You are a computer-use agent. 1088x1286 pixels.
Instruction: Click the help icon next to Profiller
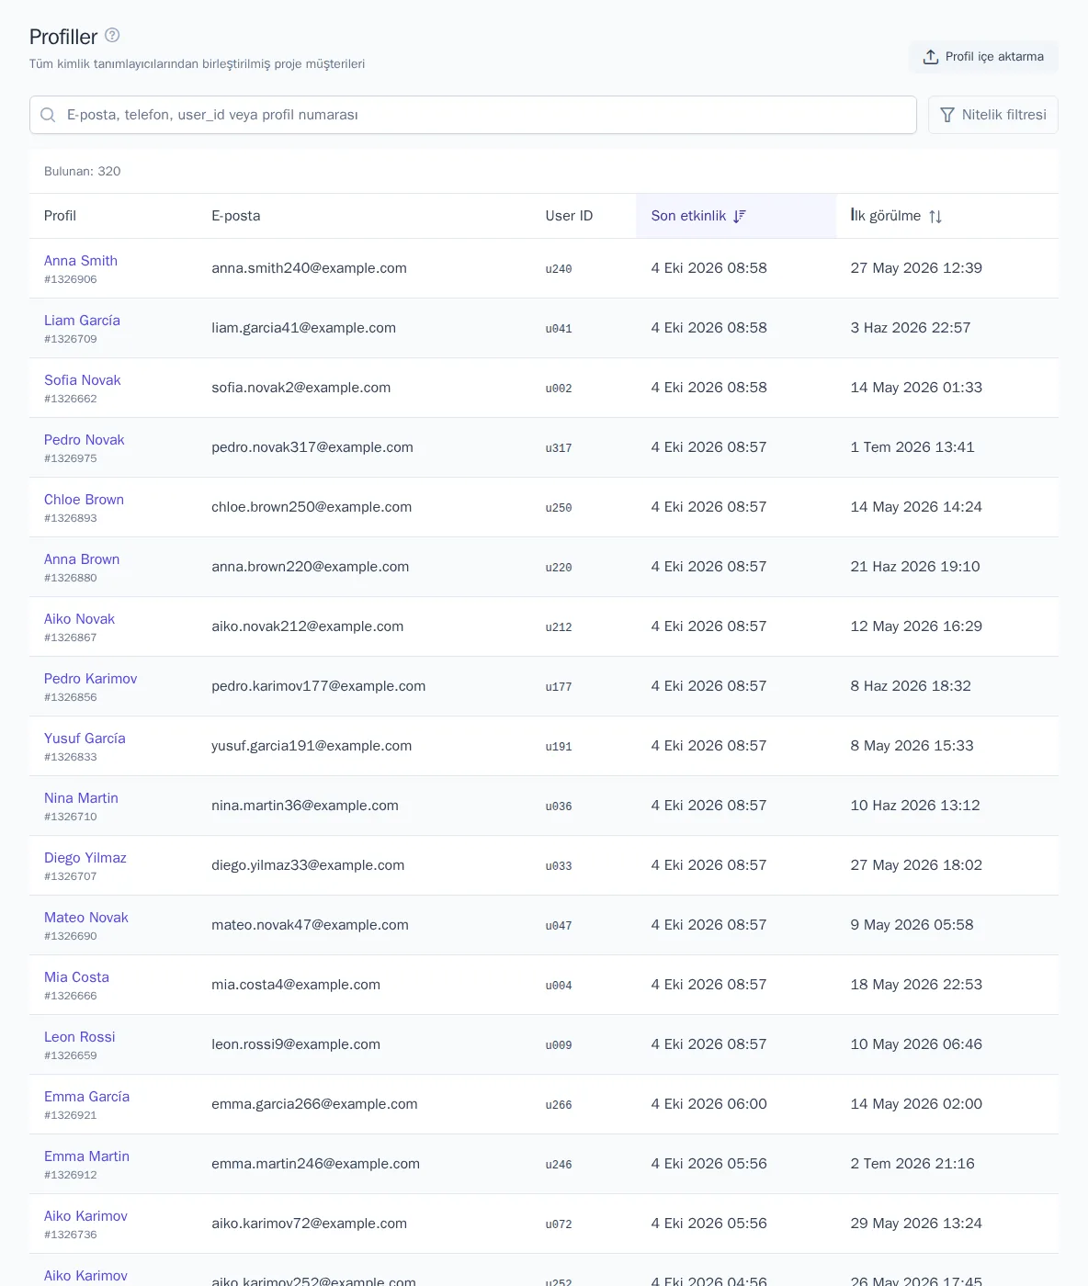click(x=112, y=35)
